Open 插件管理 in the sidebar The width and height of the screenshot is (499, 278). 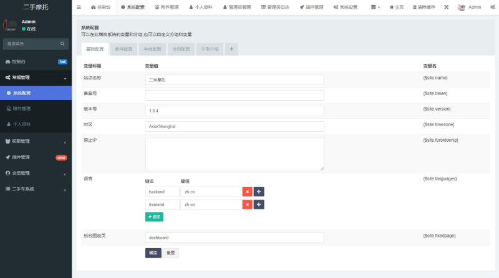pyautogui.click(x=36, y=157)
